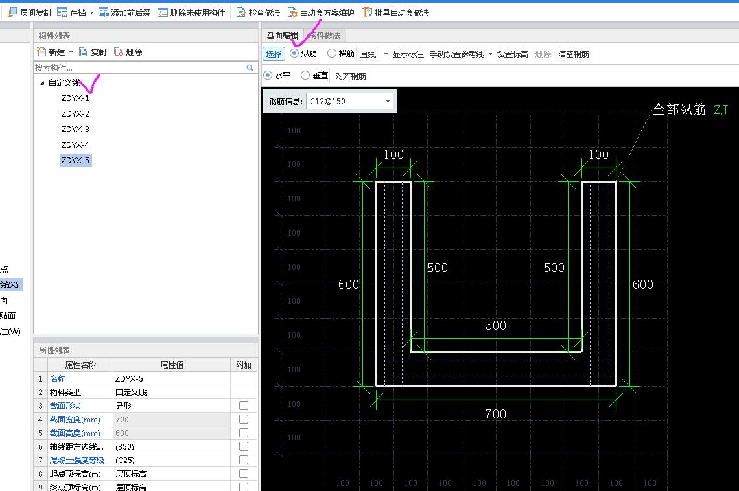This screenshot has height=491, width=739.
Task: Click the 检查做法 icon
Action: pyautogui.click(x=241, y=12)
